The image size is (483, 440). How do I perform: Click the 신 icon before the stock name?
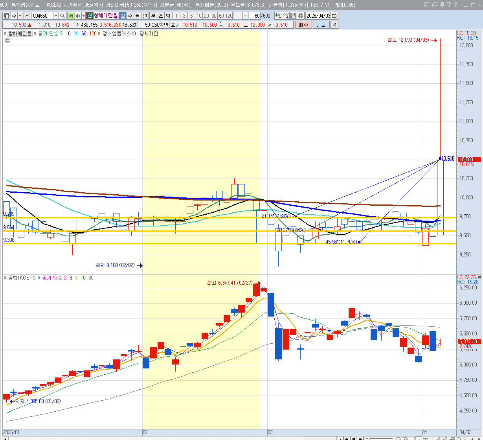90,16
